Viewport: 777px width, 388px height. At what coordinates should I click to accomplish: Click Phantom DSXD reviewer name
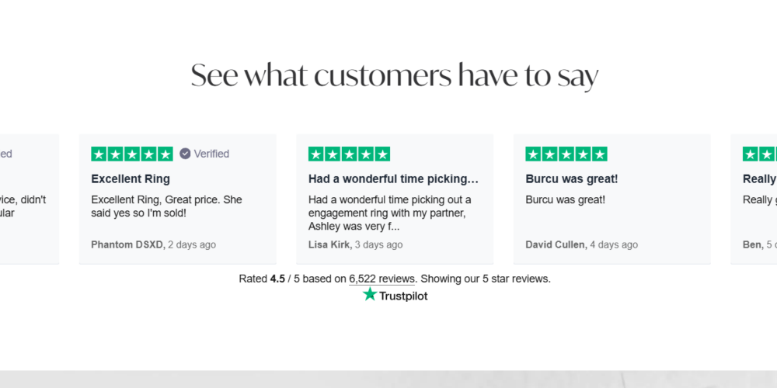click(127, 244)
